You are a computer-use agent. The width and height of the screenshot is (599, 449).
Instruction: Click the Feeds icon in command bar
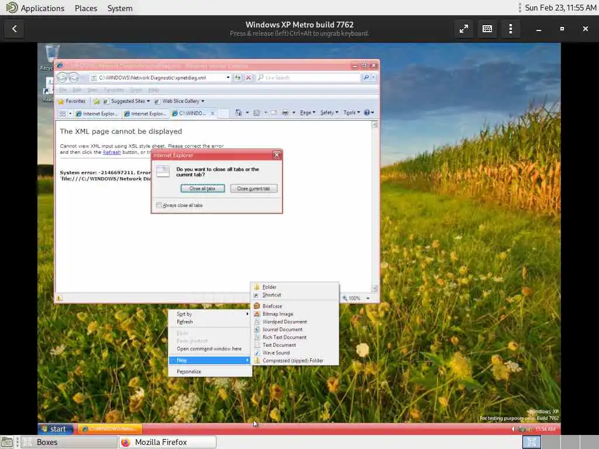(257, 113)
